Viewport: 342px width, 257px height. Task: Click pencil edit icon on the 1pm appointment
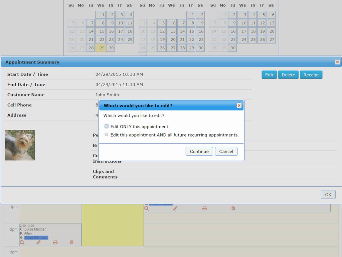(x=175, y=208)
